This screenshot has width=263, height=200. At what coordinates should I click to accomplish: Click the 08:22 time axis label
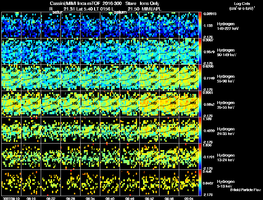[x=51, y=198]
